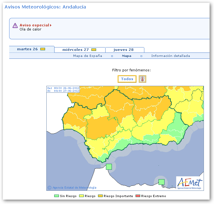Open the jueves 28 tab
Image resolution: width=214 pixels, height=204 pixels.
pos(124,50)
